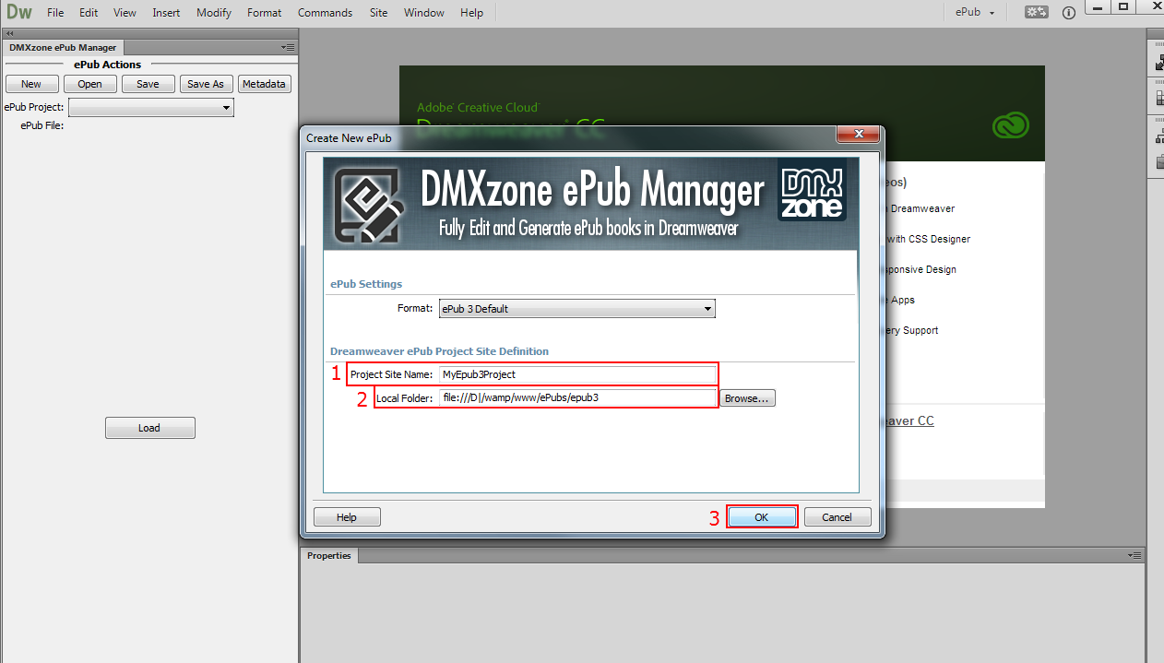
Task: Open the Window menu
Action: coord(424,13)
